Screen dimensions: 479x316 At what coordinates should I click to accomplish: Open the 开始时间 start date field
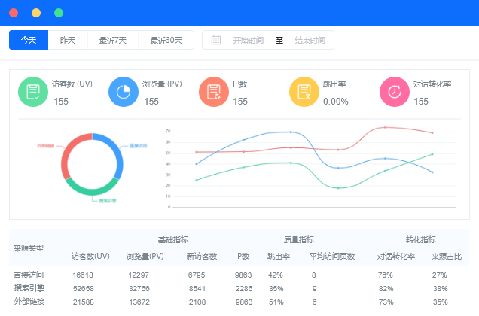pyautogui.click(x=249, y=40)
